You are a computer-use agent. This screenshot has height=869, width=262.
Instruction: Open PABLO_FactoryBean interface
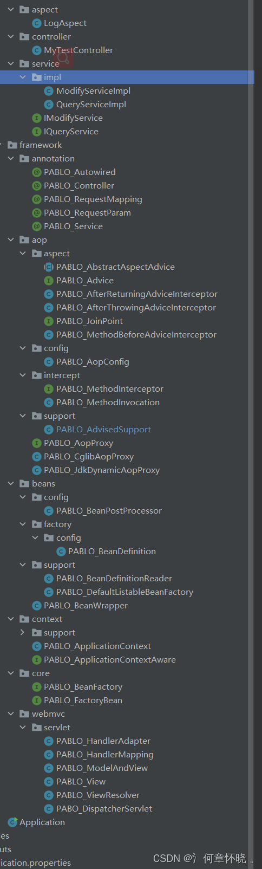[83, 701]
